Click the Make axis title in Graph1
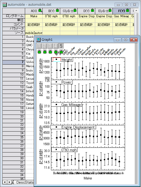The height and width of the screenshot is (187, 141). click(88, 178)
